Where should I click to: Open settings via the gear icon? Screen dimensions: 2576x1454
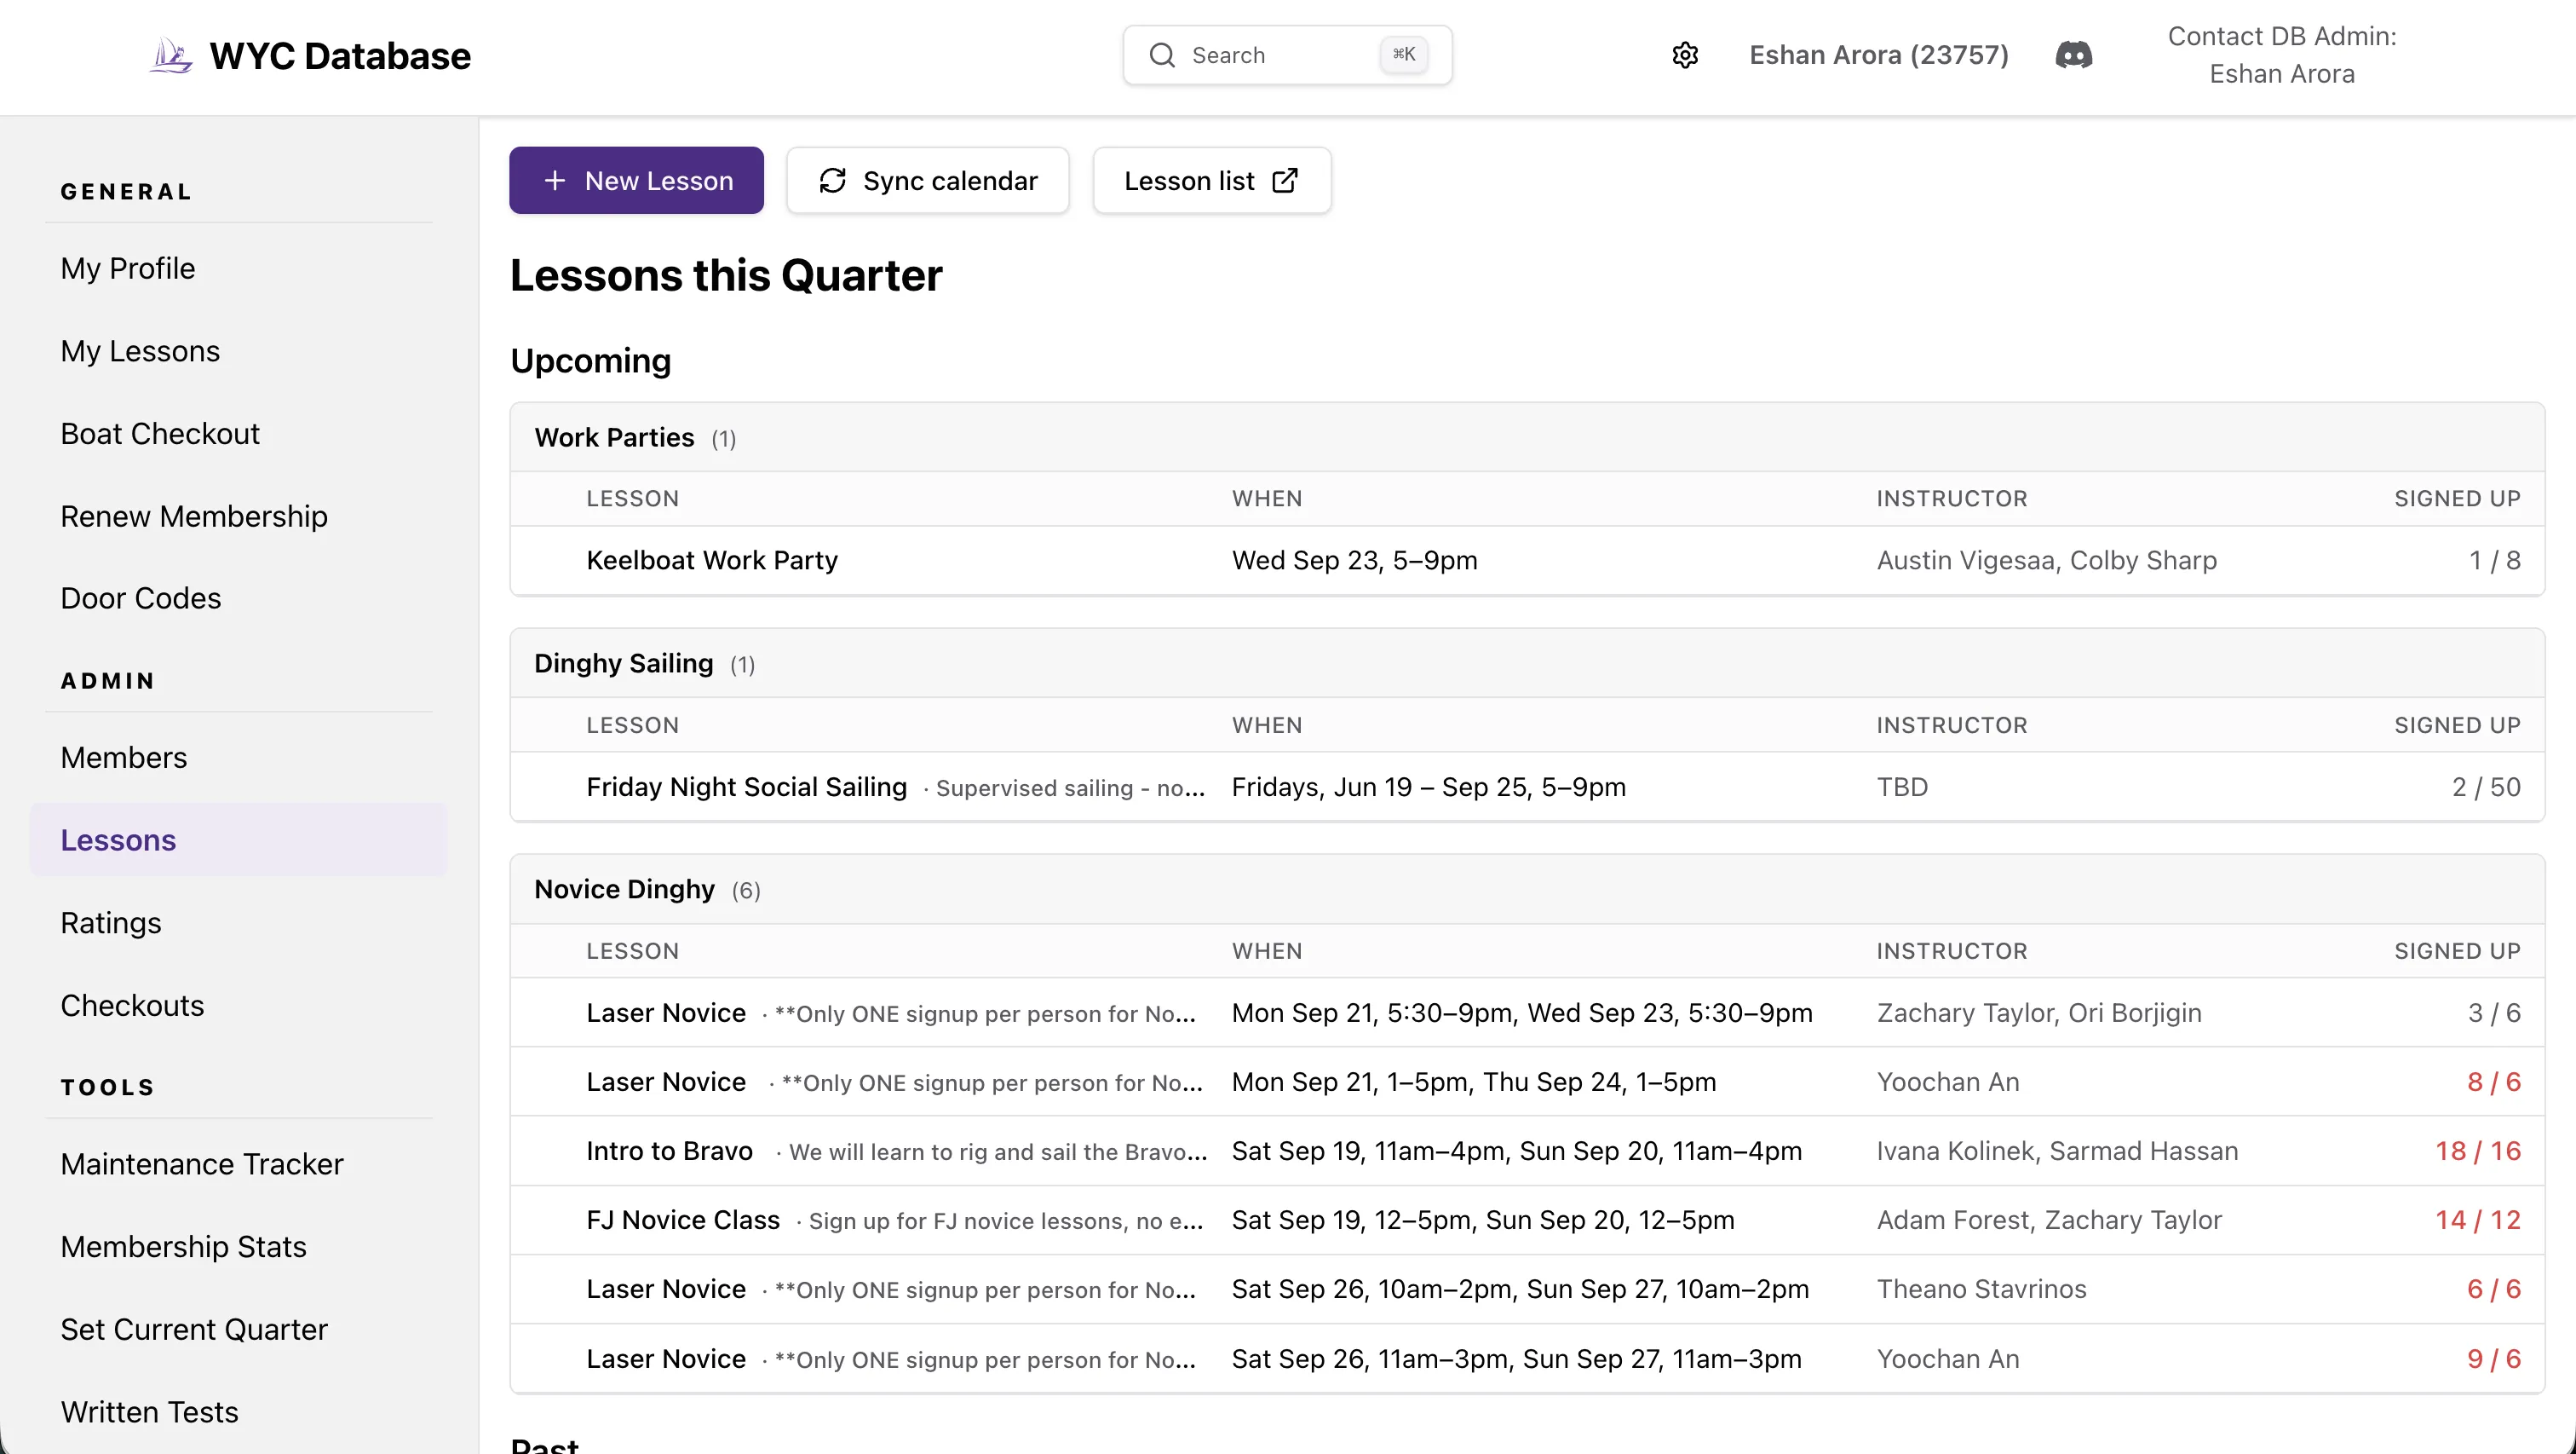(x=1685, y=55)
